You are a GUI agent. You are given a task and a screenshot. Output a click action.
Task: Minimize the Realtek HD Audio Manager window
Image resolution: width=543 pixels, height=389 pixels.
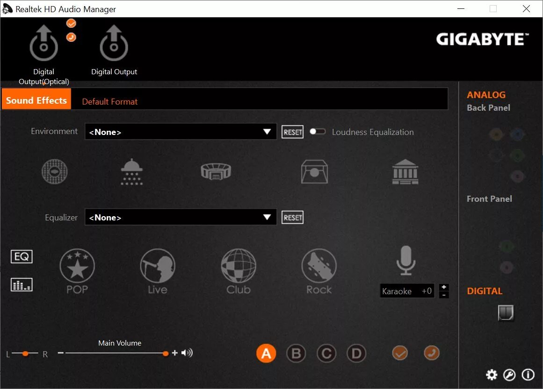[x=461, y=9]
